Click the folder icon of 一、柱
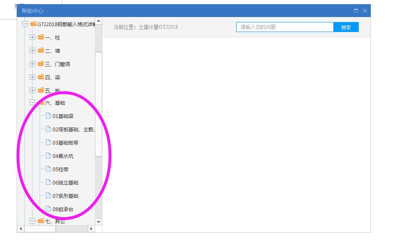The width and height of the screenshot is (395, 246). [41, 37]
